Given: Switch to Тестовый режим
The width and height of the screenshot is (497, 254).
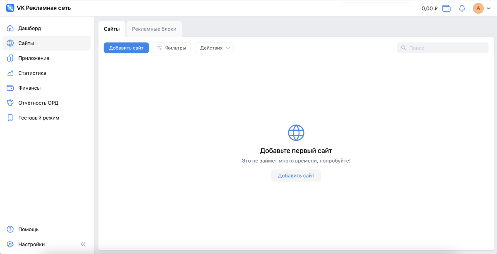Looking at the screenshot, I should [x=47, y=118].
